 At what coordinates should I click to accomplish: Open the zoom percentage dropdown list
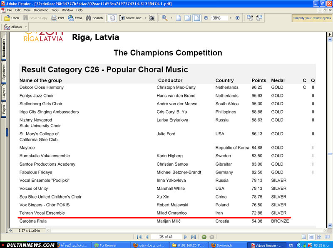(x=231, y=18)
